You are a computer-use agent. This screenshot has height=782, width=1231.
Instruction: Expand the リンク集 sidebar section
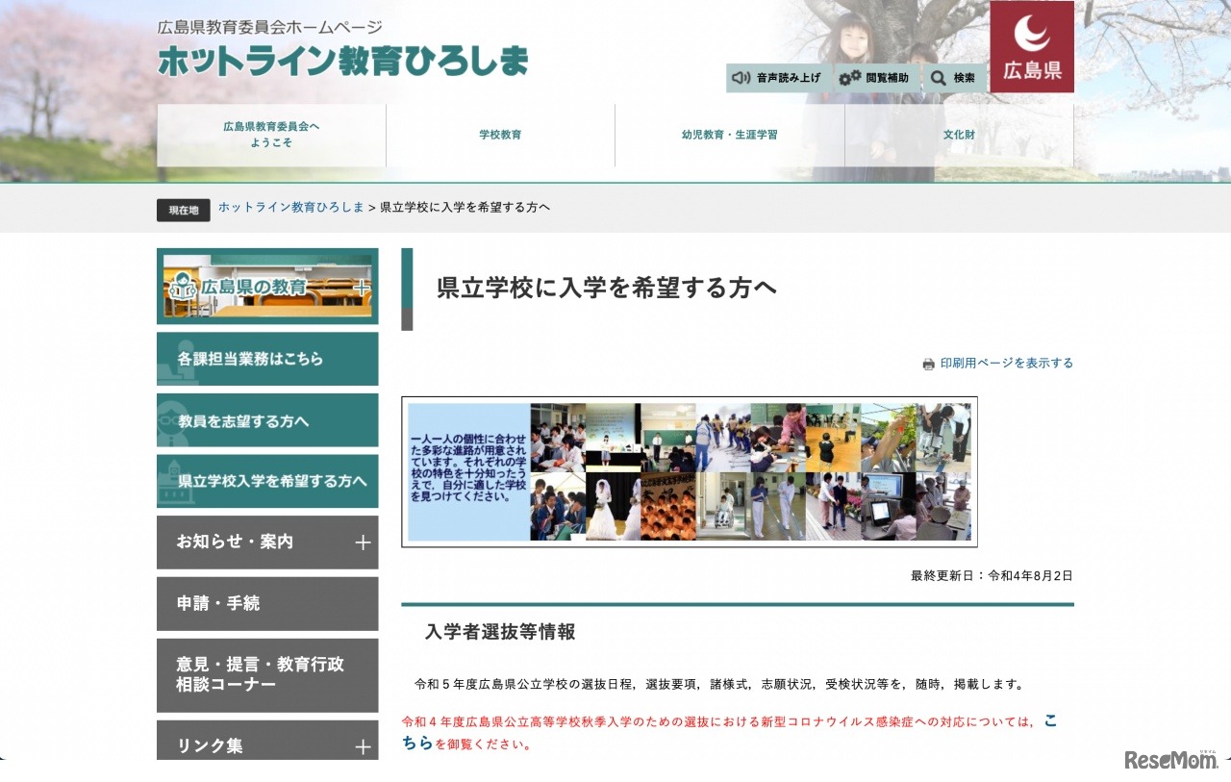click(x=267, y=741)
